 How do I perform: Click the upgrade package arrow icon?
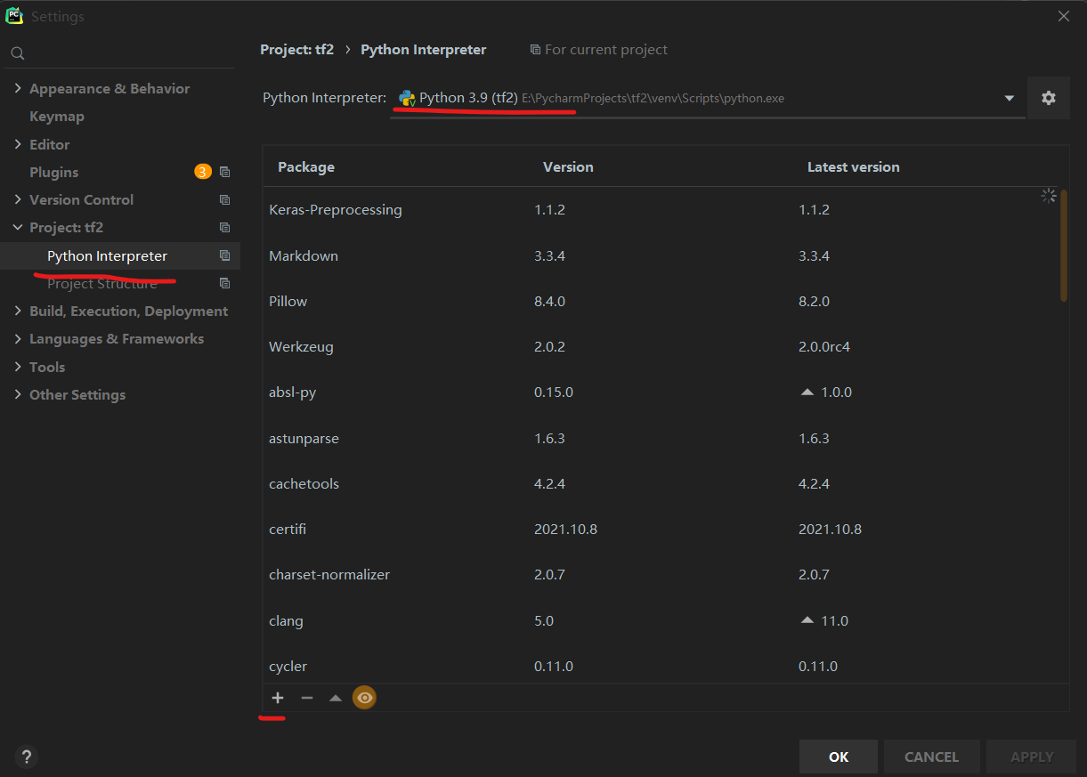[x=336, y=698]
